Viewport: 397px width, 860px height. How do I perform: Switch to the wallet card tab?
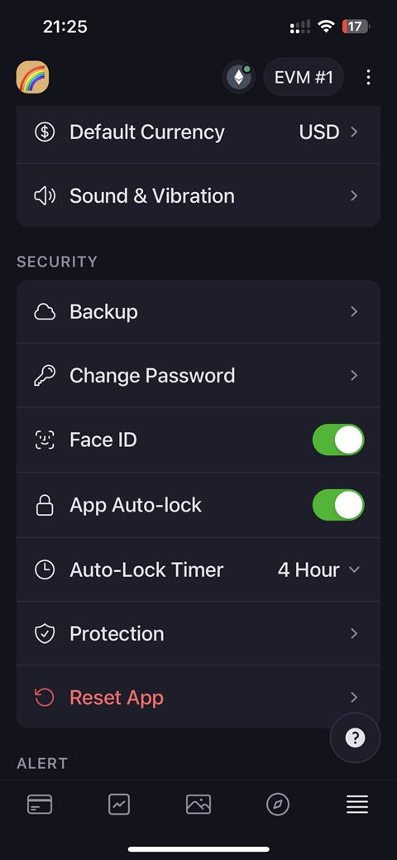pyautogui.click(x=40, y=805)
